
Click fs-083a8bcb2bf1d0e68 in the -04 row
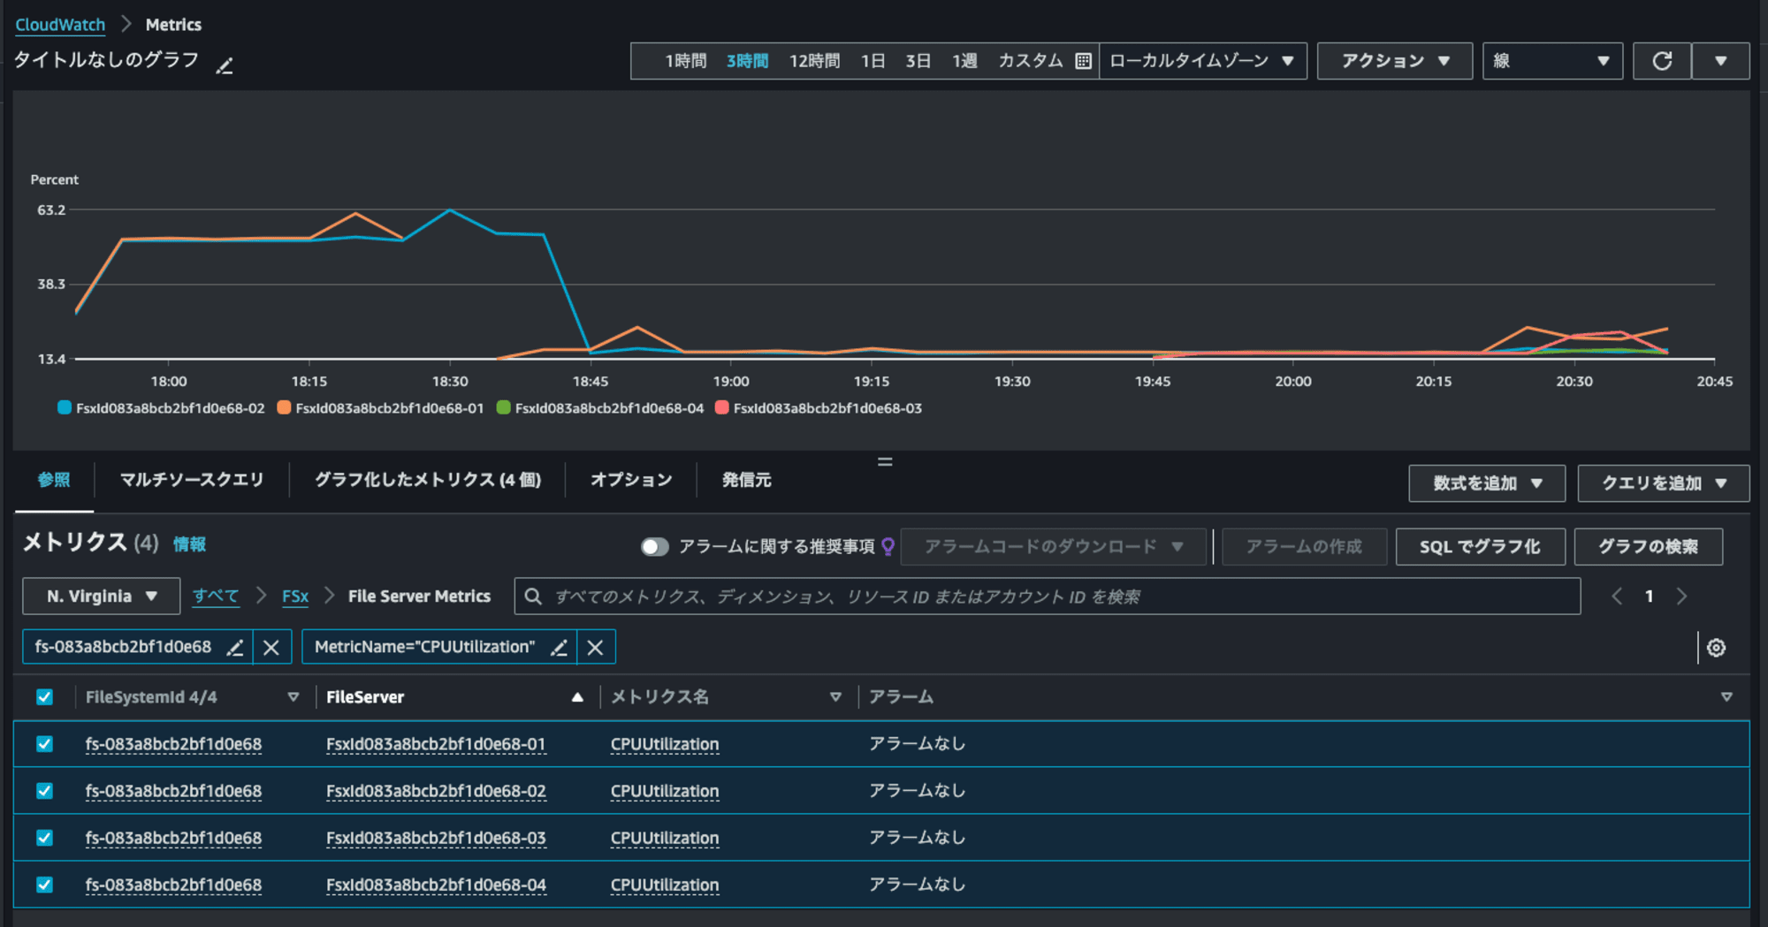coord(173,885)
